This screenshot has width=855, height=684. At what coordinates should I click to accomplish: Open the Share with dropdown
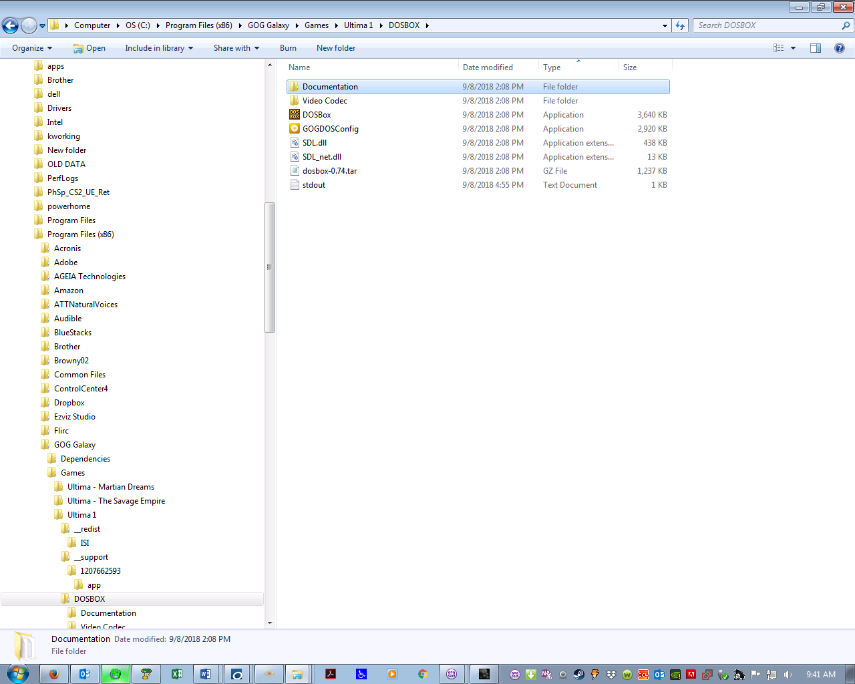[x=236, y=48]
